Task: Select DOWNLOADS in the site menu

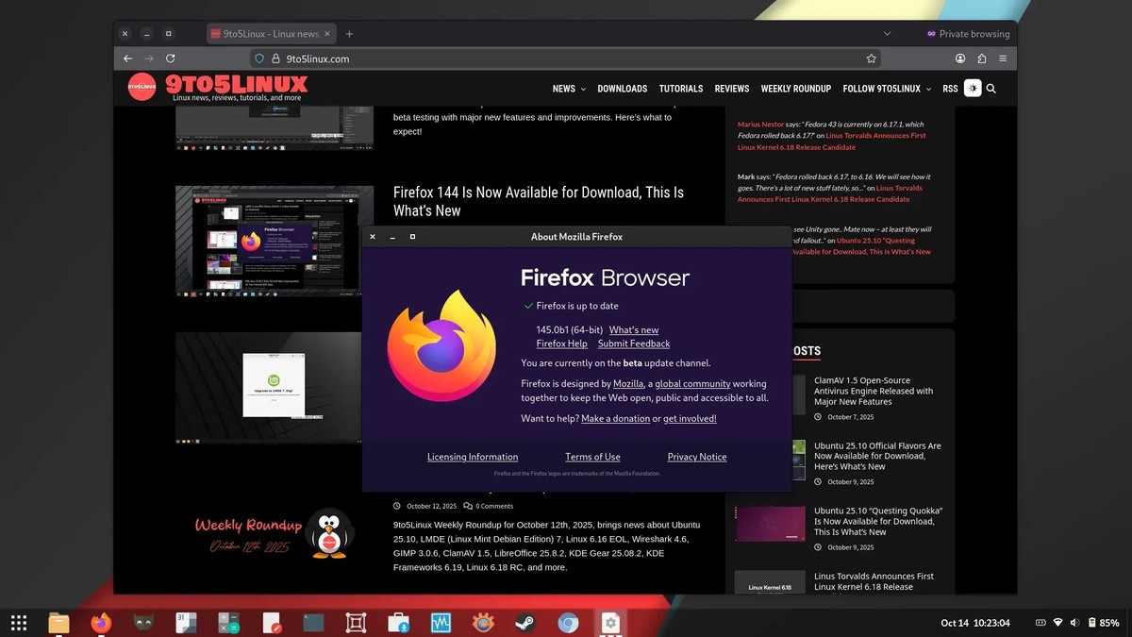Action: [622, 88]
